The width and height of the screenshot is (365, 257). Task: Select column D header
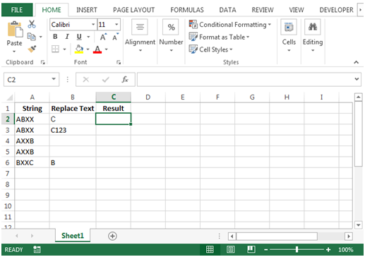click(x=148, y=97)
